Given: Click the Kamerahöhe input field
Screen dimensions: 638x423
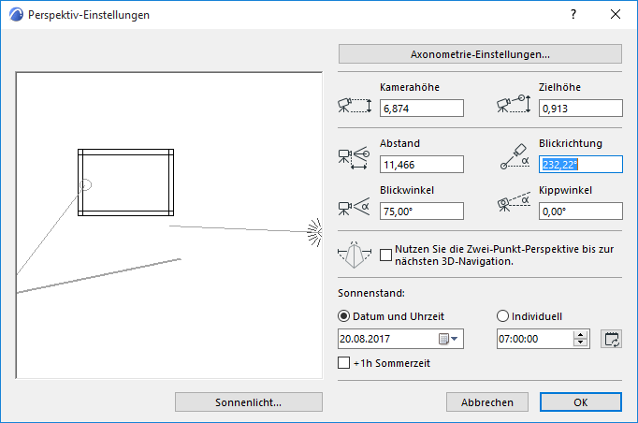Looking at the screenshot, I should click(421, 109).
